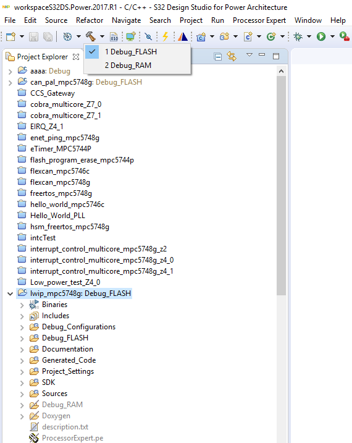Select the CCS_Gateway project

[52, 93]
